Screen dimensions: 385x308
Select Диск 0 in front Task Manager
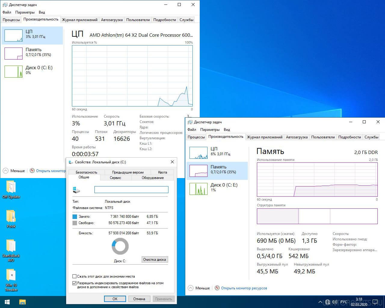pyautogui.click(x=217, y=189)
